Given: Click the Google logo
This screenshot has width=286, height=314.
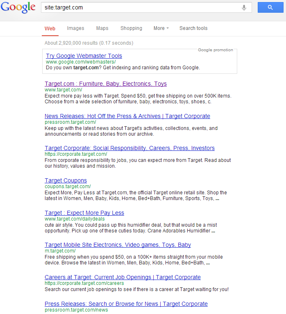Looking at the screenshot, I should (x=18, y=8).
